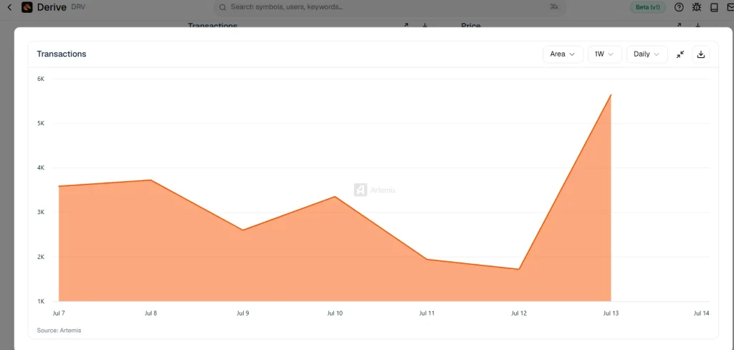Click the Jul 12 low point on chart
Viewport: 734px width, 350px height.
[519, 268]
